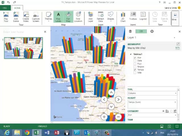Toggle task pane status bar icon

click(169, 126)
